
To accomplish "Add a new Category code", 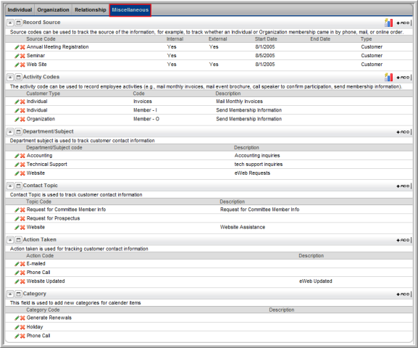I will tap(404, 294).
